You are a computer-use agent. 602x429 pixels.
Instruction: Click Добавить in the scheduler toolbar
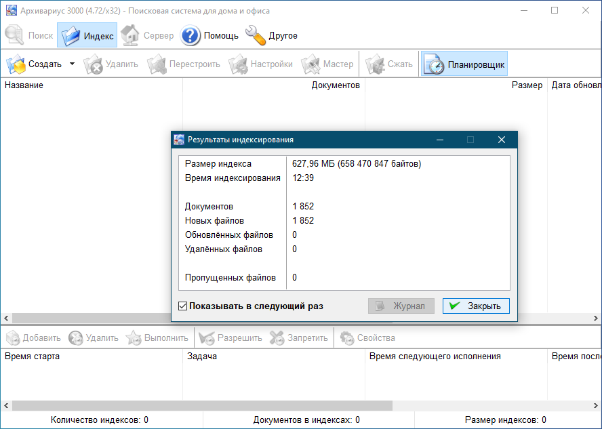(34, 338)
